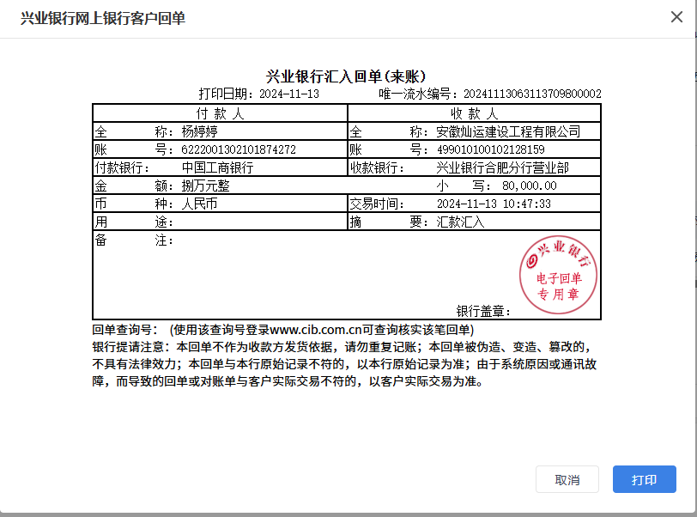Close the 兴业银行网上银行客户回单 dialog
697x517 pixels.
point(676,17)
